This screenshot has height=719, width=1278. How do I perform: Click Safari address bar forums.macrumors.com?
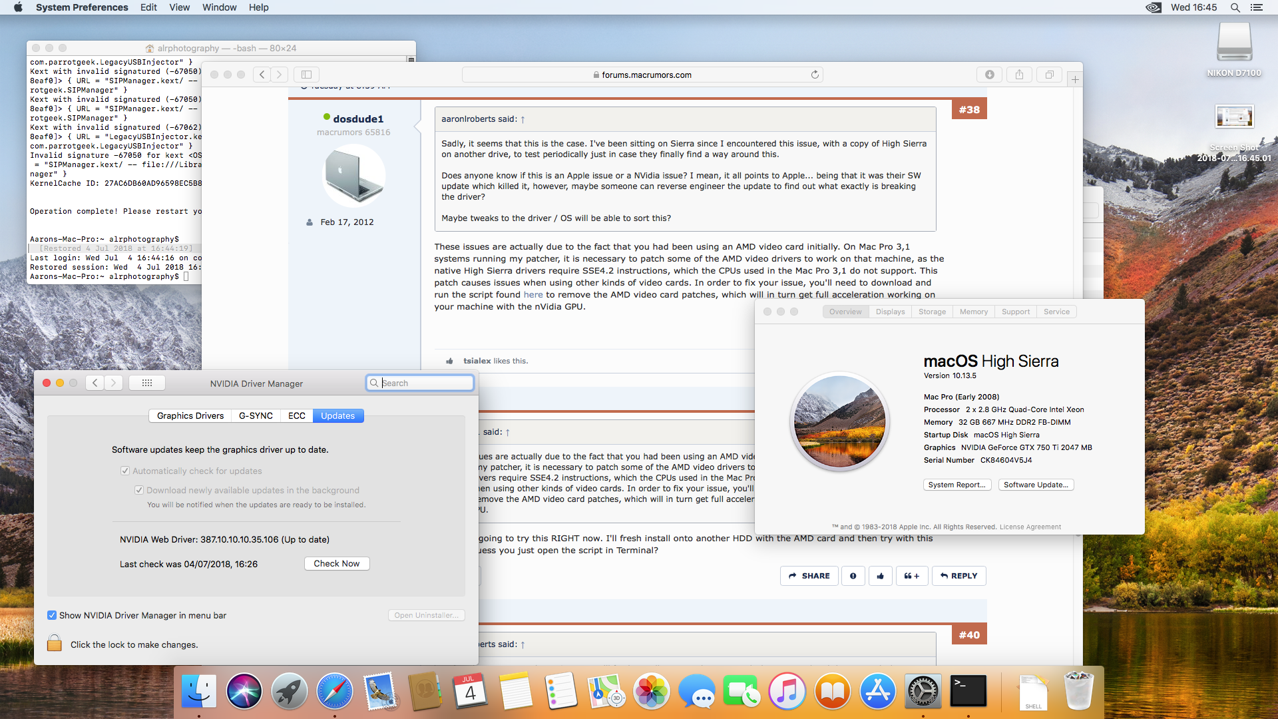tap(642, 75)
